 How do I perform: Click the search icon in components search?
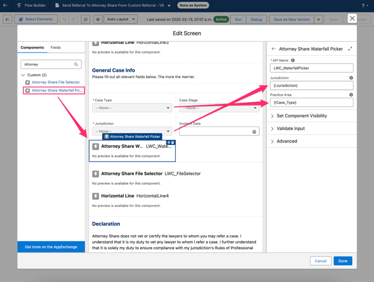76,65
